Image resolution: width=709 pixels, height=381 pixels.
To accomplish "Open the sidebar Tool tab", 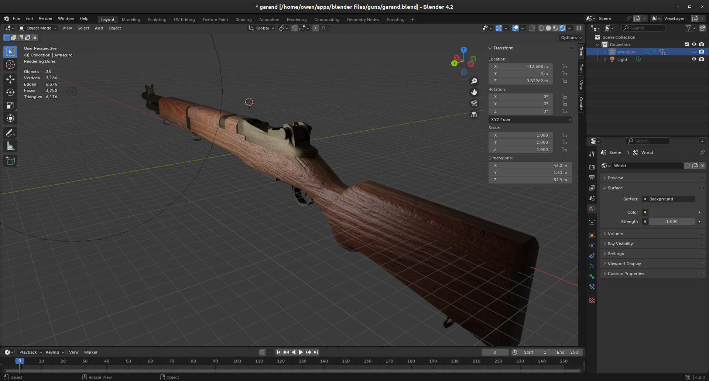I will tap(581, 68).
